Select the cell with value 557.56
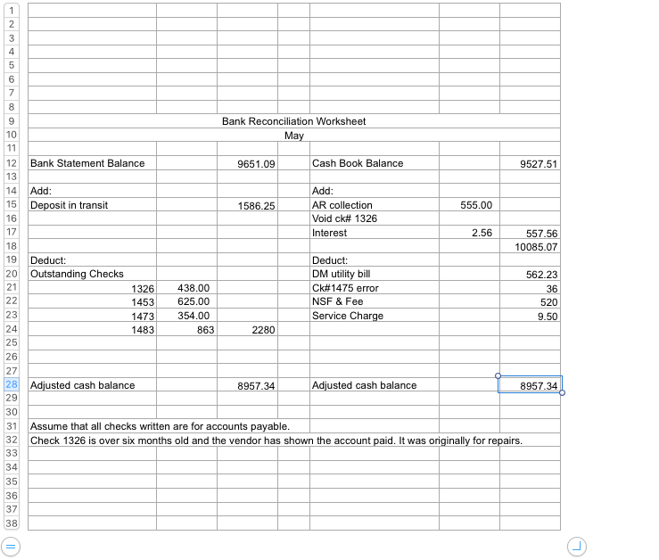Image resolution: width=659 pixels, height=560 pixels. (x=530, y=232)
